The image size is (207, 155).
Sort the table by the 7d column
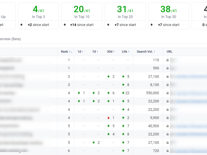tap(94, 52)
